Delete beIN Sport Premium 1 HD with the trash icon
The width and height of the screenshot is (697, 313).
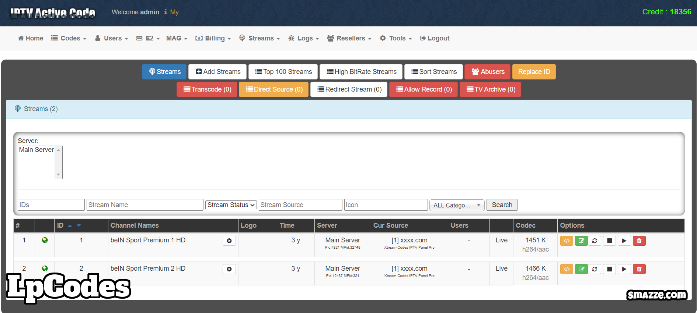point(639,241)
